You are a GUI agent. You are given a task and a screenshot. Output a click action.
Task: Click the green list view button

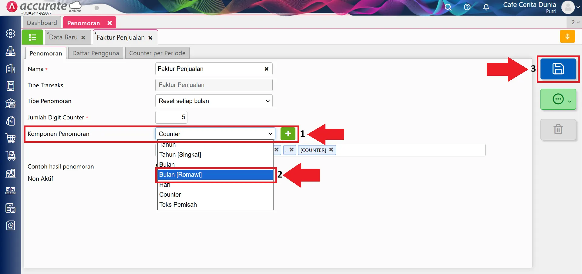click(32, 37)
